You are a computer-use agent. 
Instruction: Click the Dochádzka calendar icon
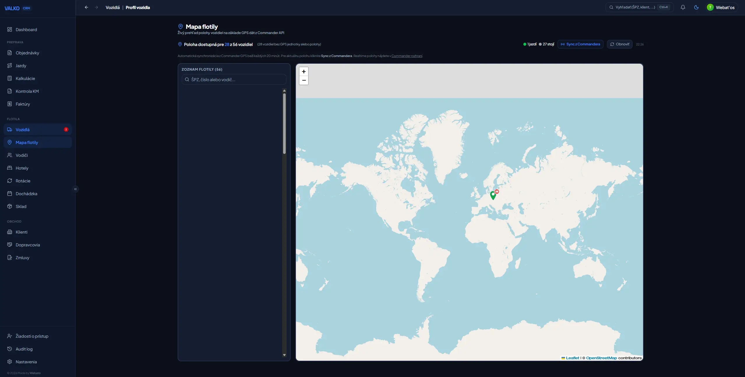click(10, 194)
